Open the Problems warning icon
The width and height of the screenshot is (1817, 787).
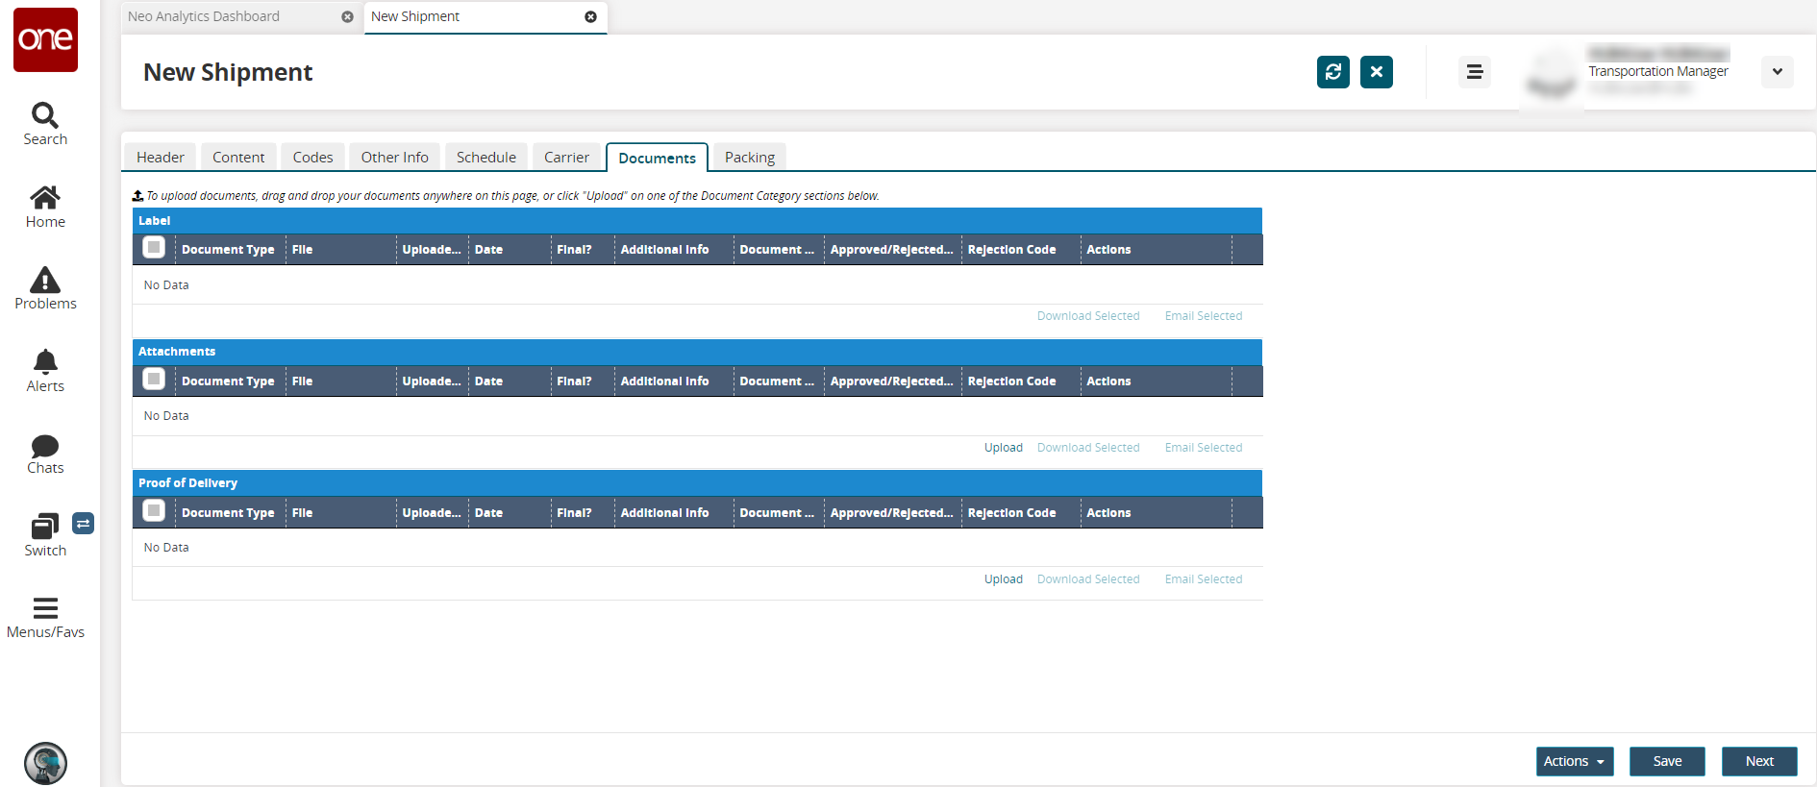(45, 281)
